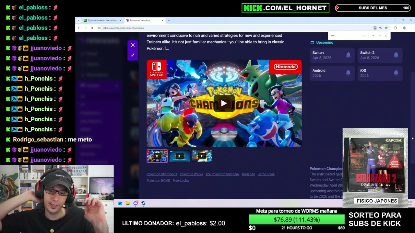Image resolution: width=415 pixels, height=233 pixels.
Task: Open the browser extensions puzzle icon
Action: (x=395, y=28)
